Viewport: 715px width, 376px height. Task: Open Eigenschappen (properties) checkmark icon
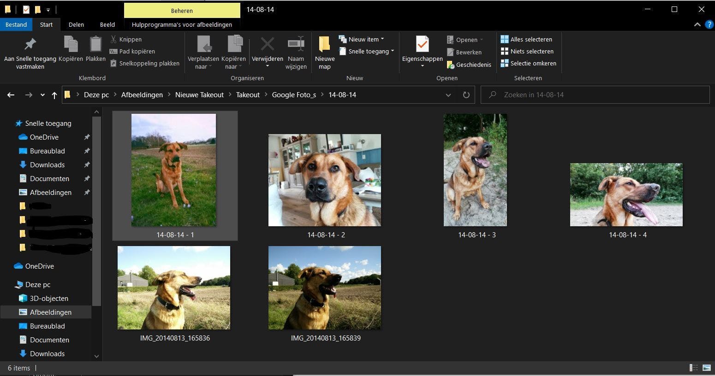click(422, 45)
